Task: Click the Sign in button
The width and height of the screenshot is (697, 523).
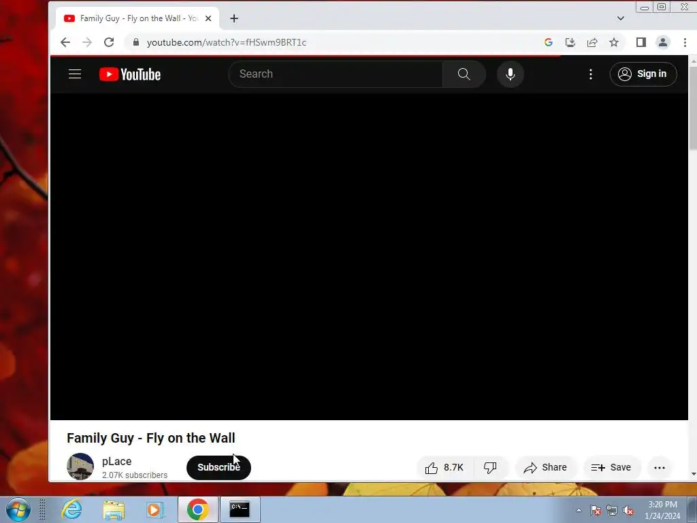Action: point(643,74)
